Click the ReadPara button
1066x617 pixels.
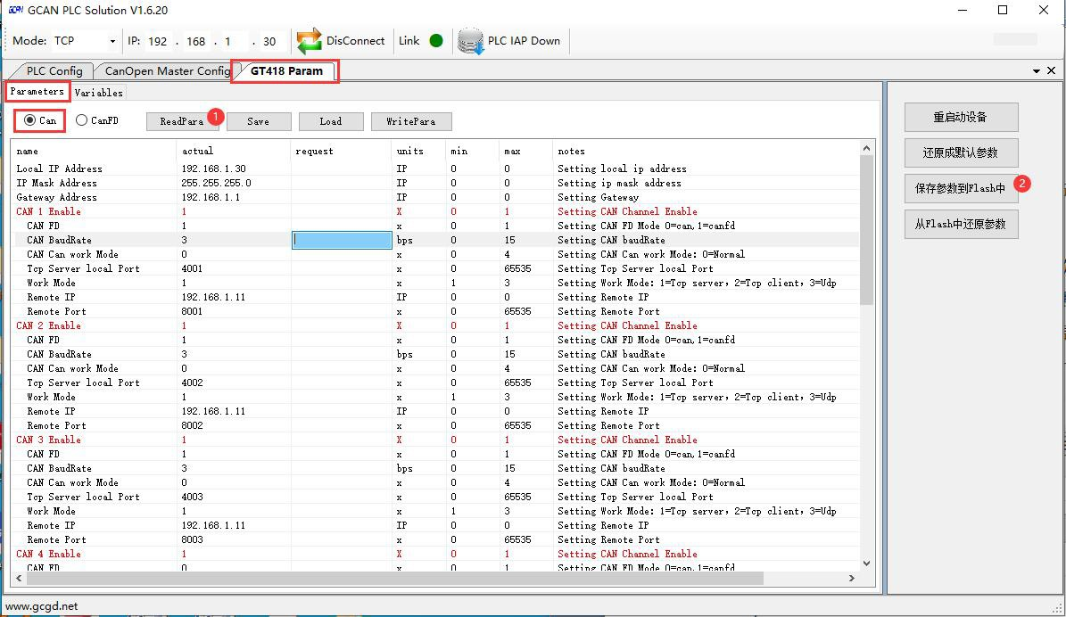click(x=182, y=121)
